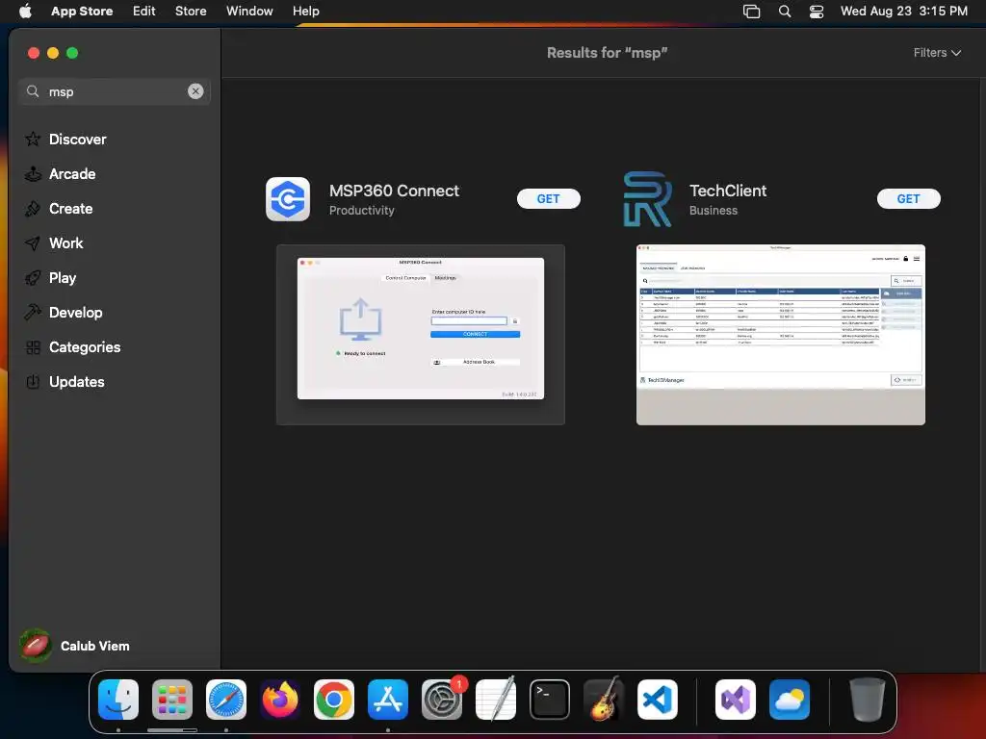Open the Apple menu
The width and height of the screenshot is (986, 739).
(x=25, y=11)
